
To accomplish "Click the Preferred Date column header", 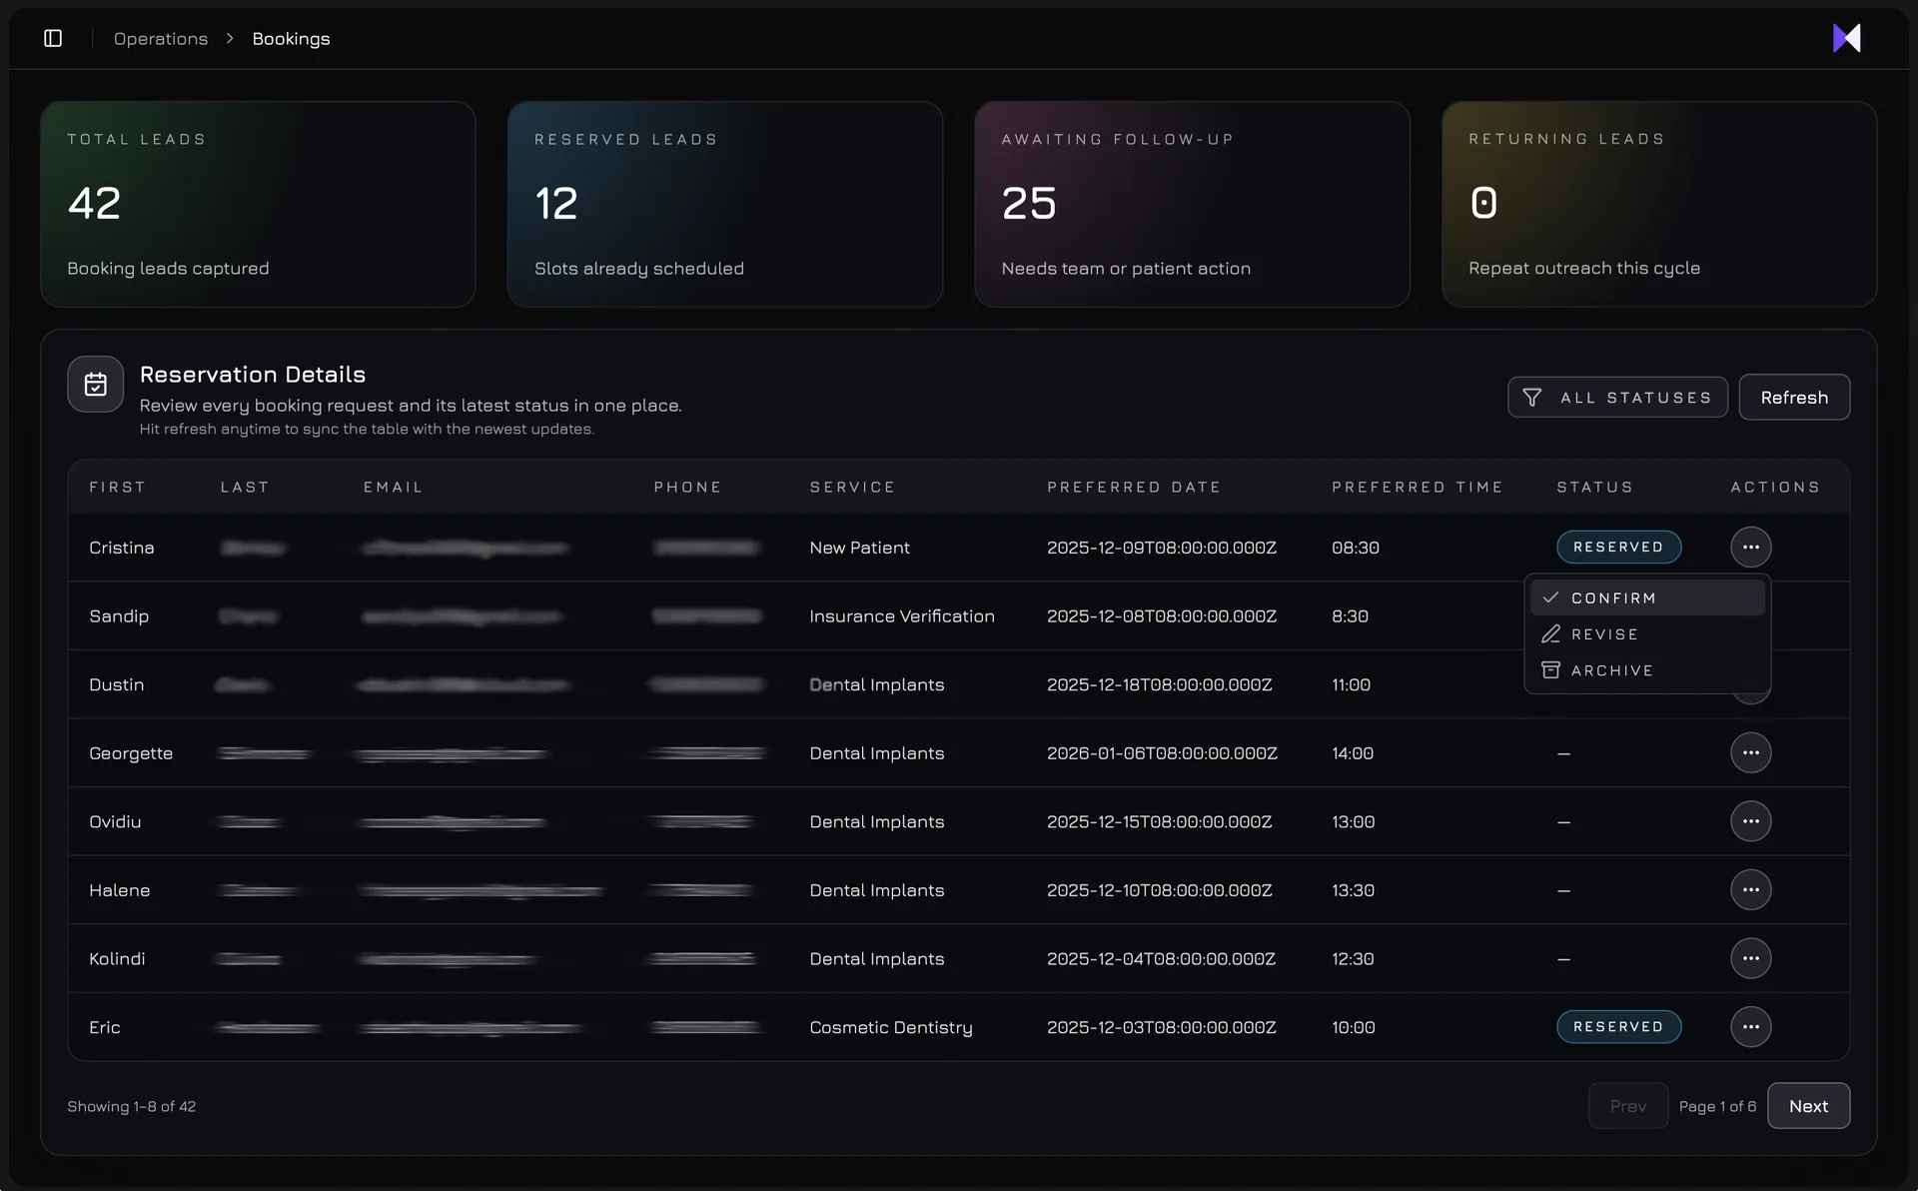I will [1134, 488].
